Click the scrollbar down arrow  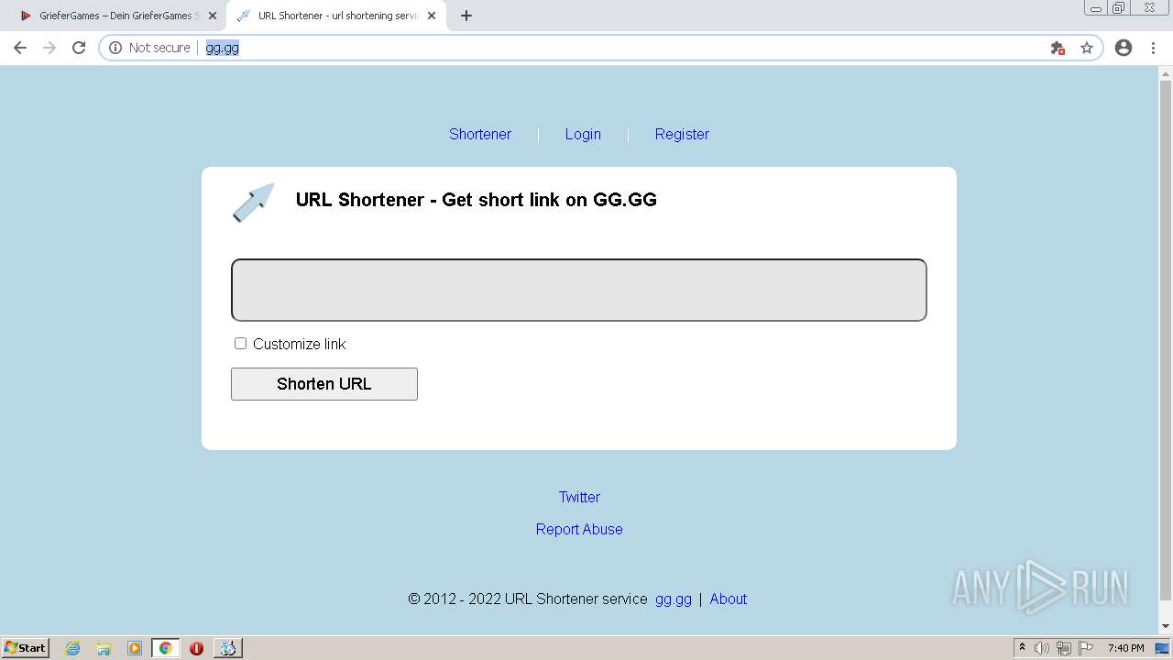[x=1166, y=627]
